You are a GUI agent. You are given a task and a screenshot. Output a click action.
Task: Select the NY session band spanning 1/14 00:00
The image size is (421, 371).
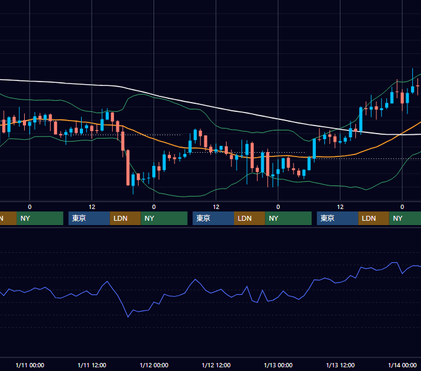pyautogui.click(x=405, y=218)
